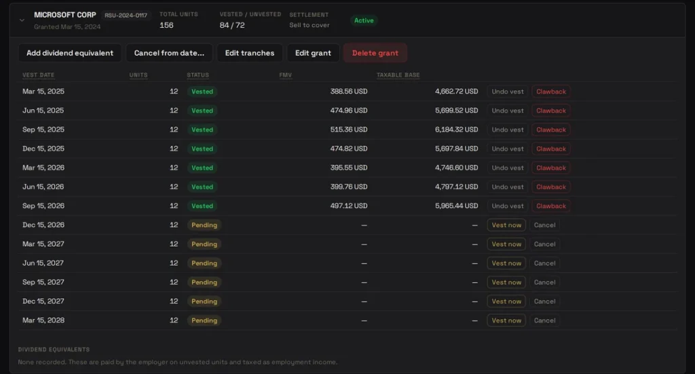Click the VEST DATE column header
This screenshot has height=374, width=695.
click(39, 75)
